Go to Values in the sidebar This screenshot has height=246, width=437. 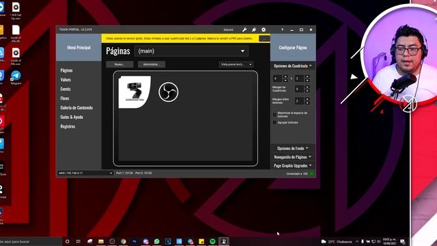click(66, 80)
